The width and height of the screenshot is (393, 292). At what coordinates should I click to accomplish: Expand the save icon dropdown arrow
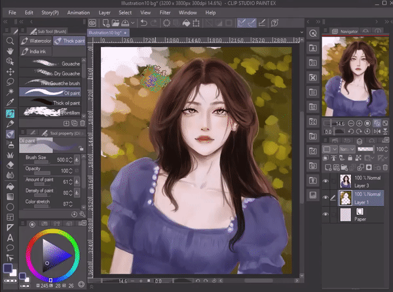pyautogui.click(x=132, y=23)
